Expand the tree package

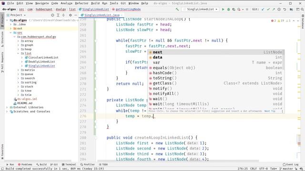pyautogui.click(x=18, y=91)
